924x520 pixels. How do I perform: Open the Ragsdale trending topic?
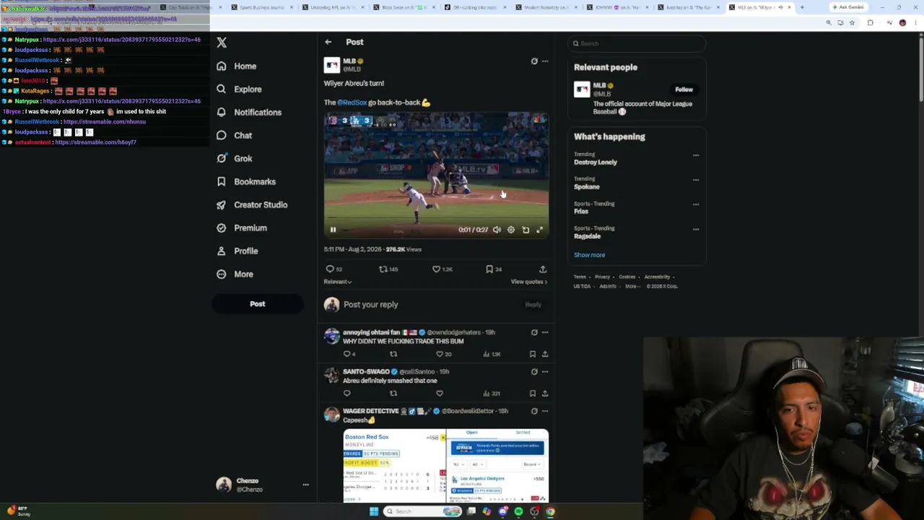[x=587, y=236]
